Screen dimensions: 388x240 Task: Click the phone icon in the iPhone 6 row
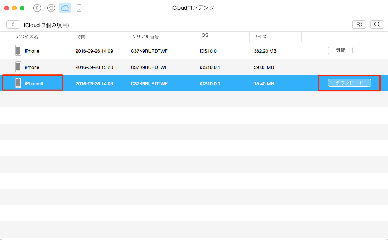pyautogui.click(x=18, y=83)
